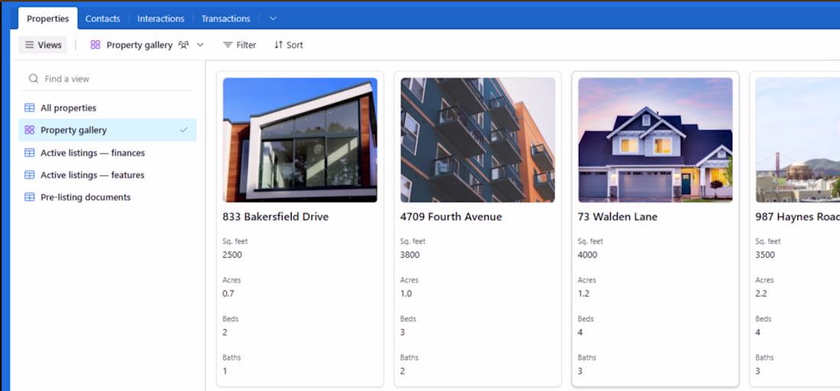
Task: Select the All properties view
Action: 108,108
